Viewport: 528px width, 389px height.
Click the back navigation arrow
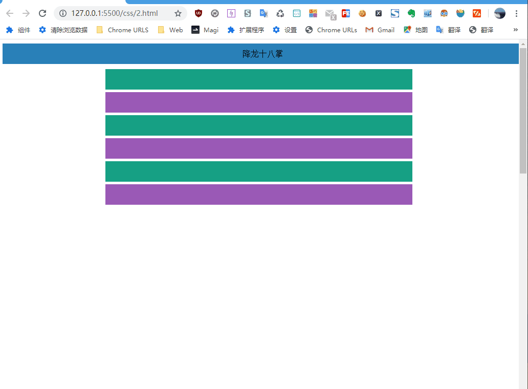pyautogui.click(x=10, y=13)
